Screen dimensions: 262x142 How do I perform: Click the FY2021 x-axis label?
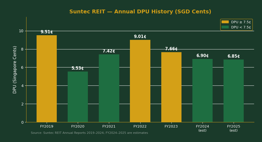109,126
